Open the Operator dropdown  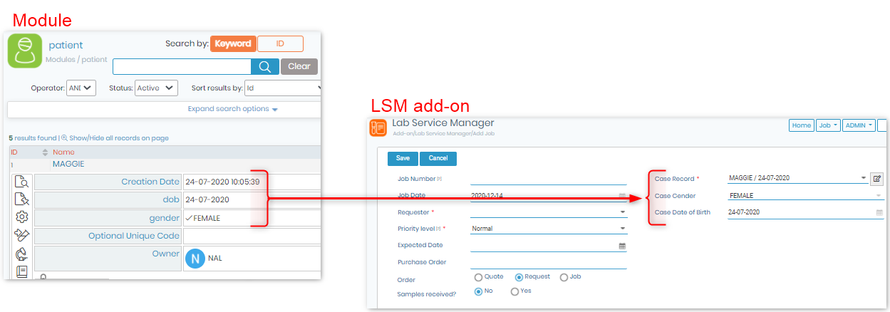(x=81, y=88)
